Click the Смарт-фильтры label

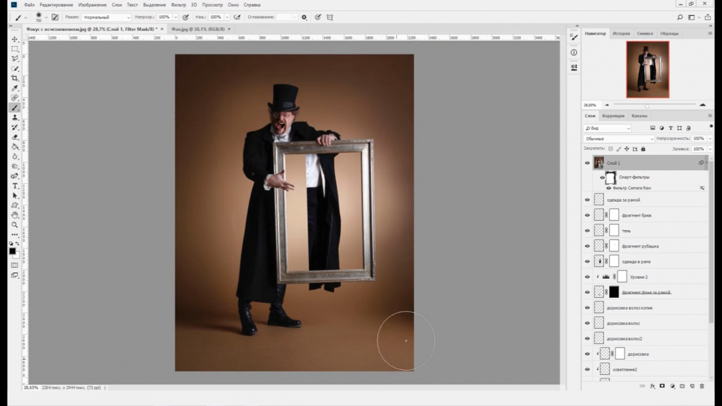pyautogui.click(x=634, y=177)
